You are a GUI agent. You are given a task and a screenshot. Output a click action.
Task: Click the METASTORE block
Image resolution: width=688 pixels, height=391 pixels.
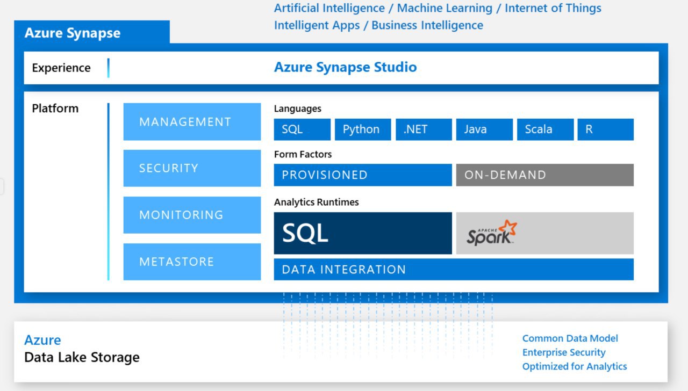pyautogui.click(x=192, y=262)
